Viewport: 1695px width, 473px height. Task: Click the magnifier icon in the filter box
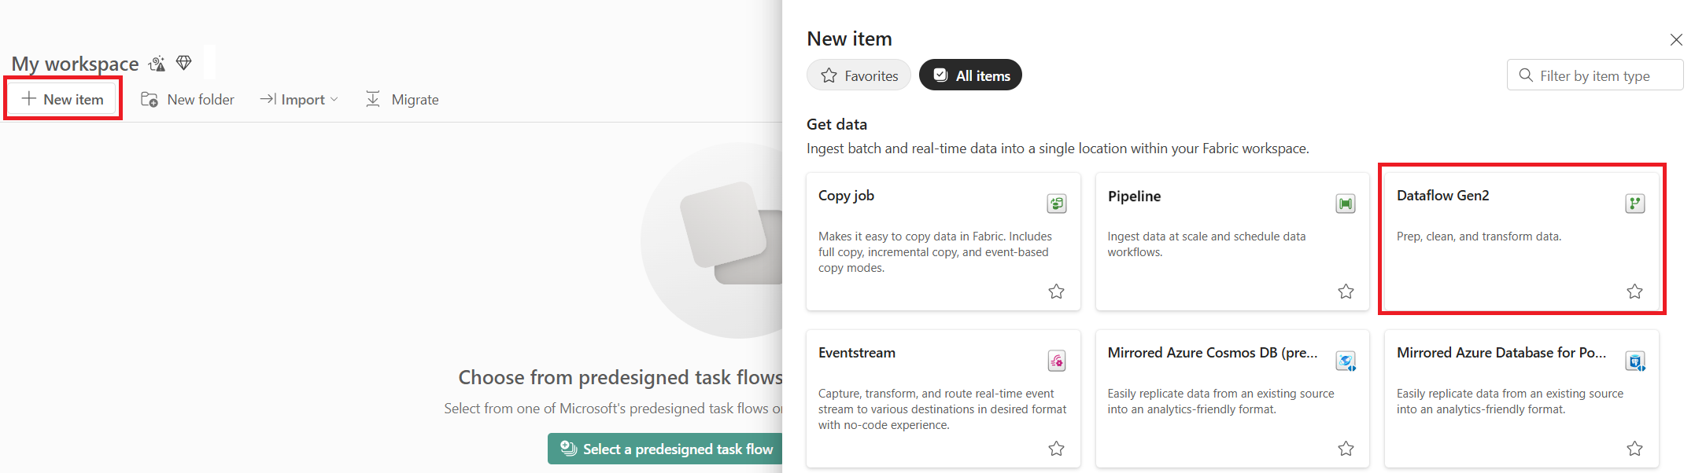pyautogui.click(x=1524, y=75)
